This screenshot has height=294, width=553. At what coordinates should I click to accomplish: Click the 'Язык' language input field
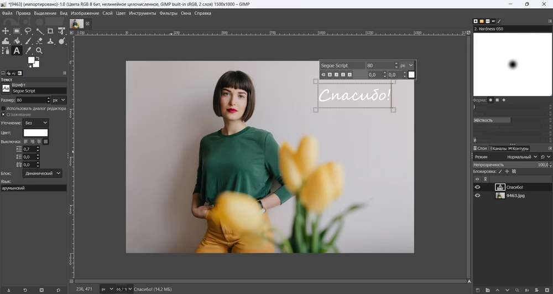(x=33, y=188)
